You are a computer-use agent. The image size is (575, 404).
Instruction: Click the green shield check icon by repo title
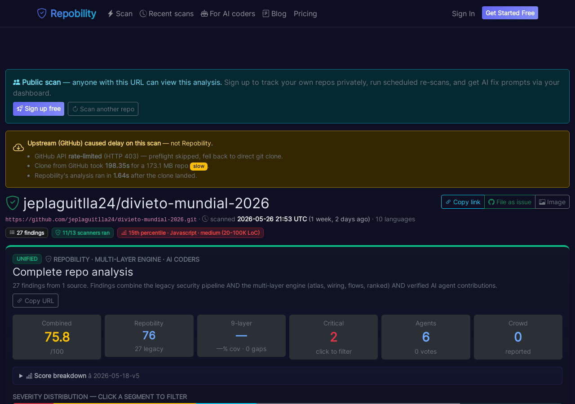pyautogui.click(x=13, y=203)
